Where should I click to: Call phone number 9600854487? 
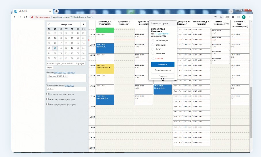click(x=164, y=34)
